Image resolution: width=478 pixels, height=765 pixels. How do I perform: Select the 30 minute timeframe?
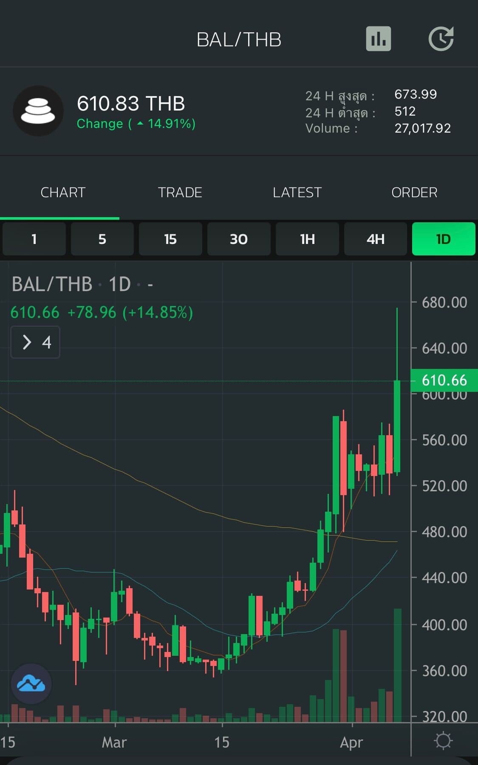pos(239,239)
